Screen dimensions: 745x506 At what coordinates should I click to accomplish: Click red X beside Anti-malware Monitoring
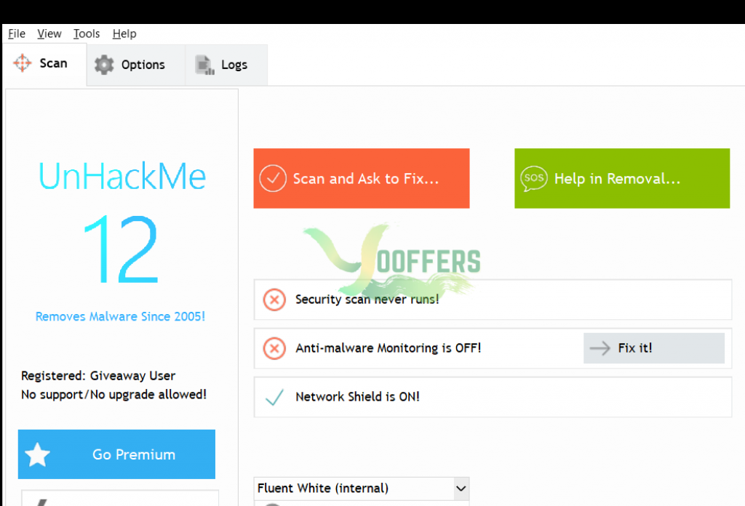click(x=274, y=348)
